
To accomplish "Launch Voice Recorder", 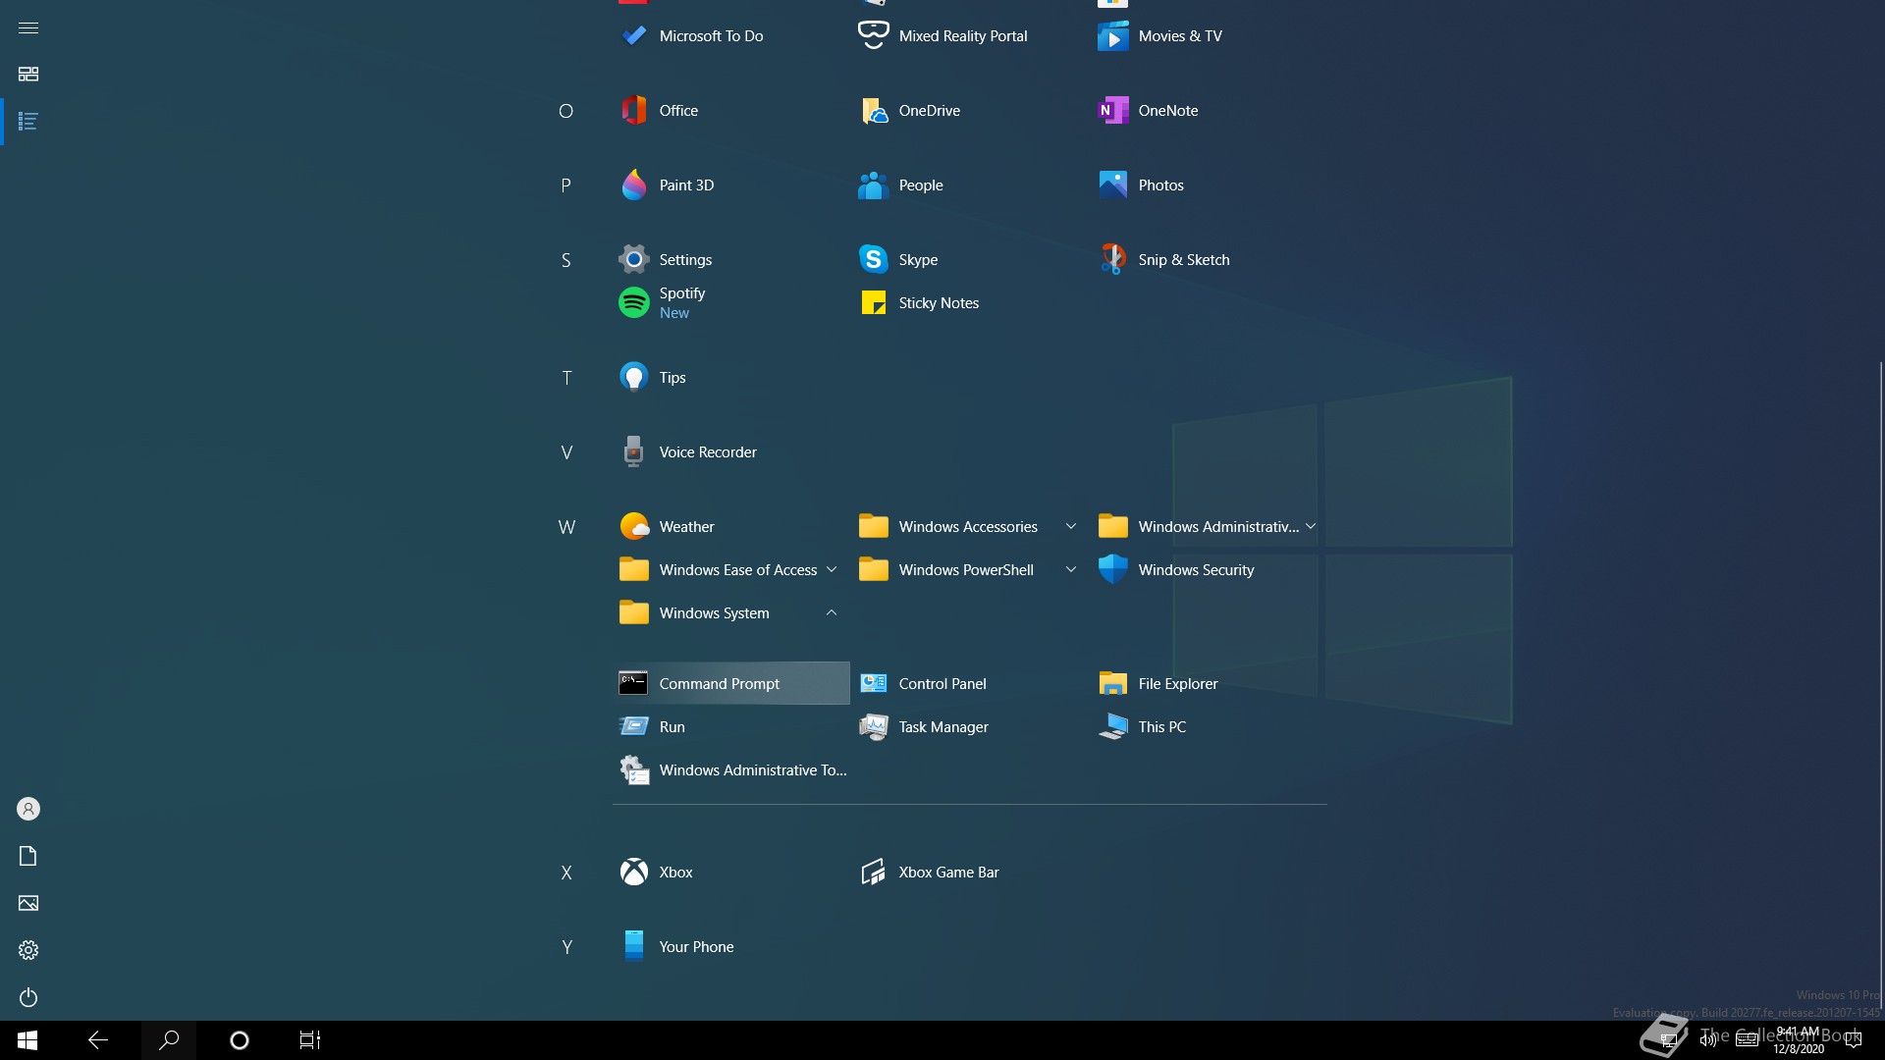I will point(730,452).
